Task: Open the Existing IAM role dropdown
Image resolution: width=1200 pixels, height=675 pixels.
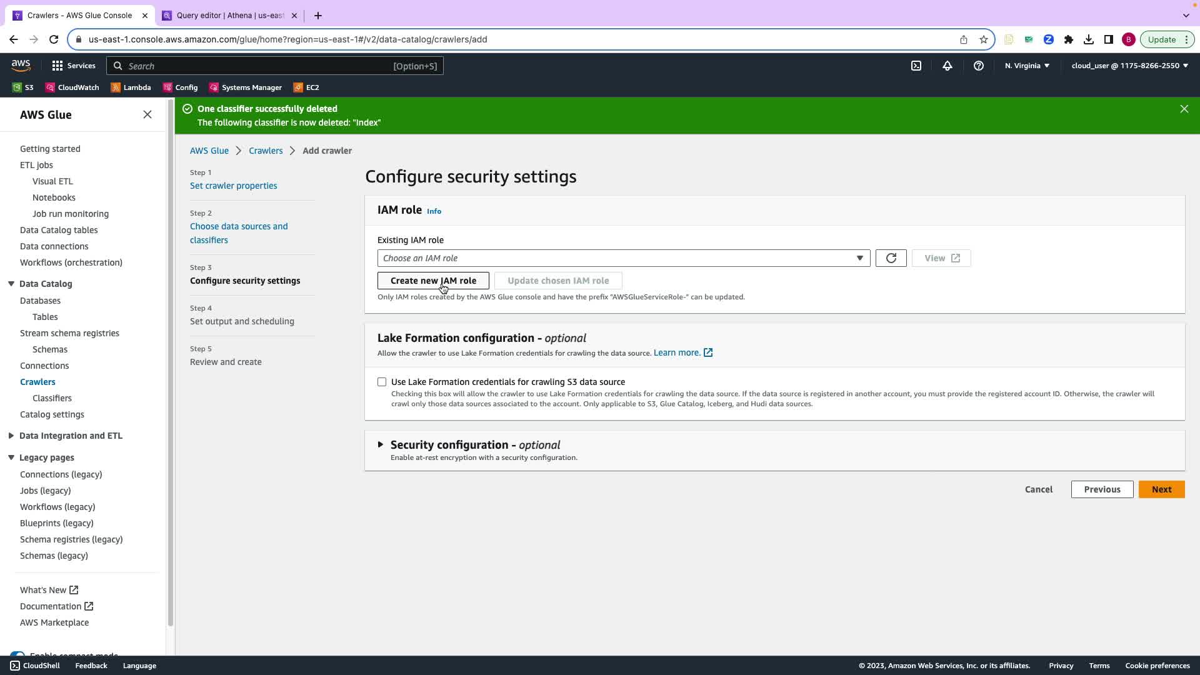Action: (623, 258)
